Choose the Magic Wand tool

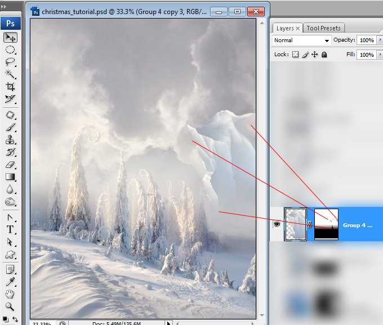(10, 74)
